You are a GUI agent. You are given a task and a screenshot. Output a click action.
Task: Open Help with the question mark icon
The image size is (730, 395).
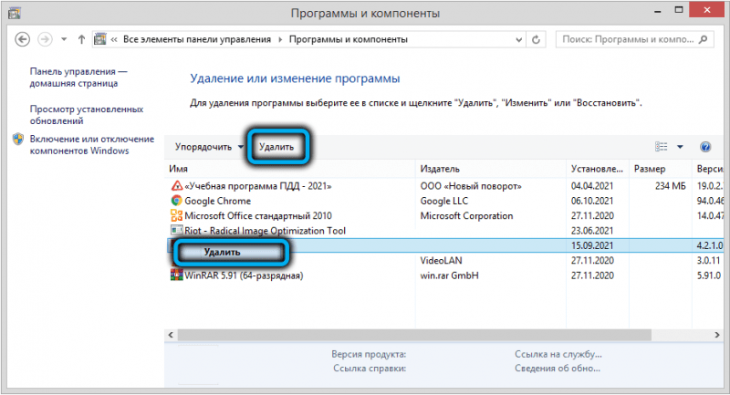pos(705,147)
